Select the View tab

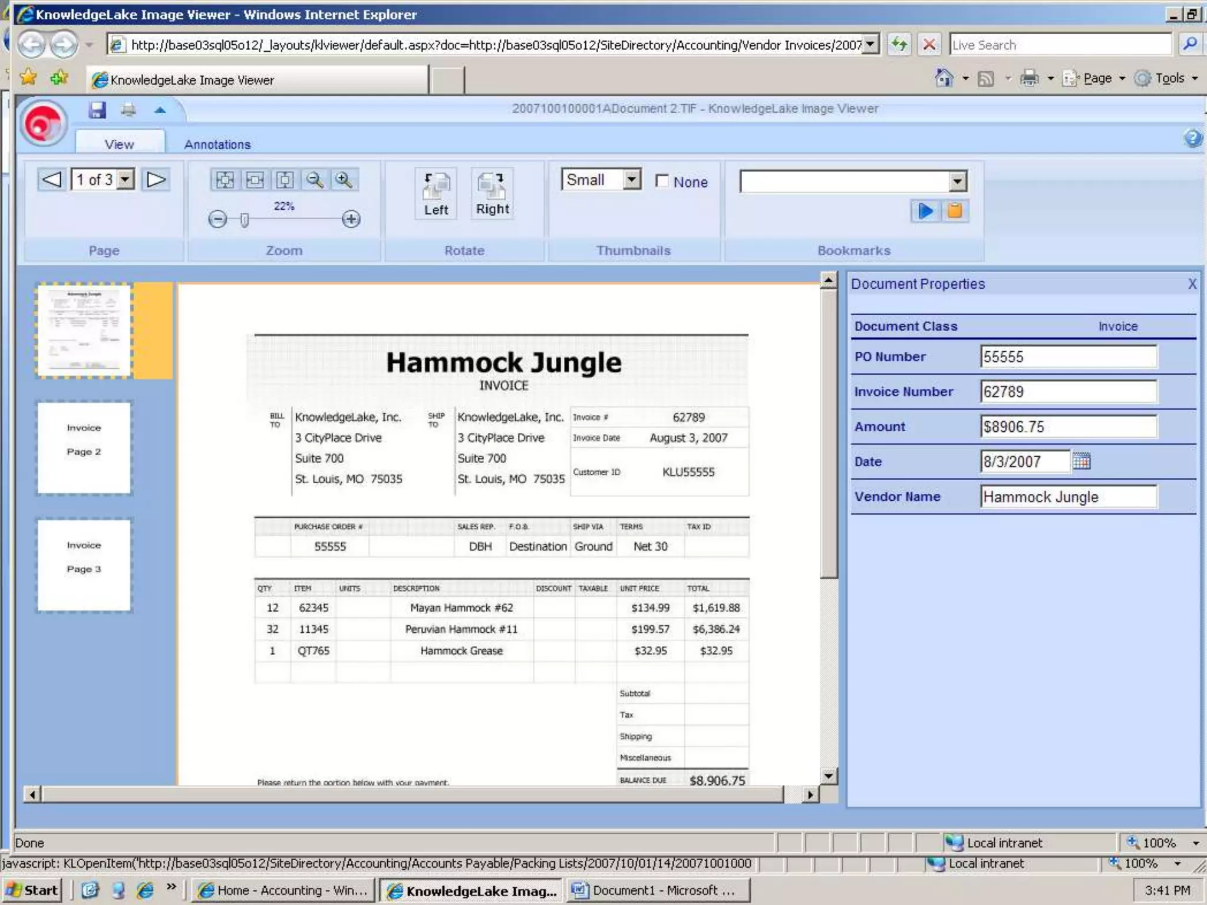[x=119, y=144]
